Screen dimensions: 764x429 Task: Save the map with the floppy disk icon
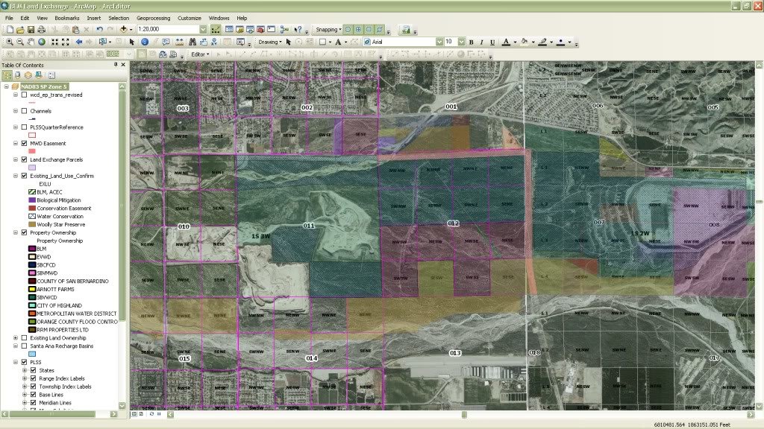[x=31, y=30]
